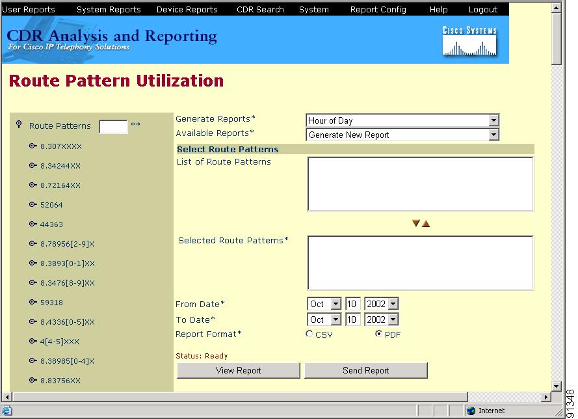Click the vertical scrollbar thumb
The image size is (578, 419).
[x=557, y=38]
